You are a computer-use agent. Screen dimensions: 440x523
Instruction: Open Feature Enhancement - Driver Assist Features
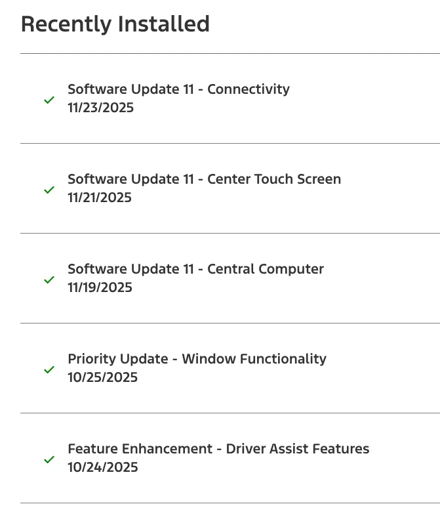click(218, 449)
